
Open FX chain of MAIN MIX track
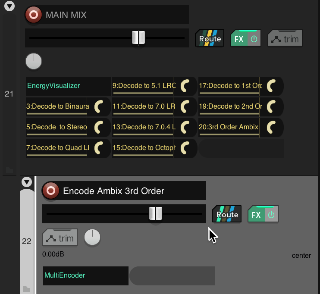pyautogui.click(x=239, y=38)
